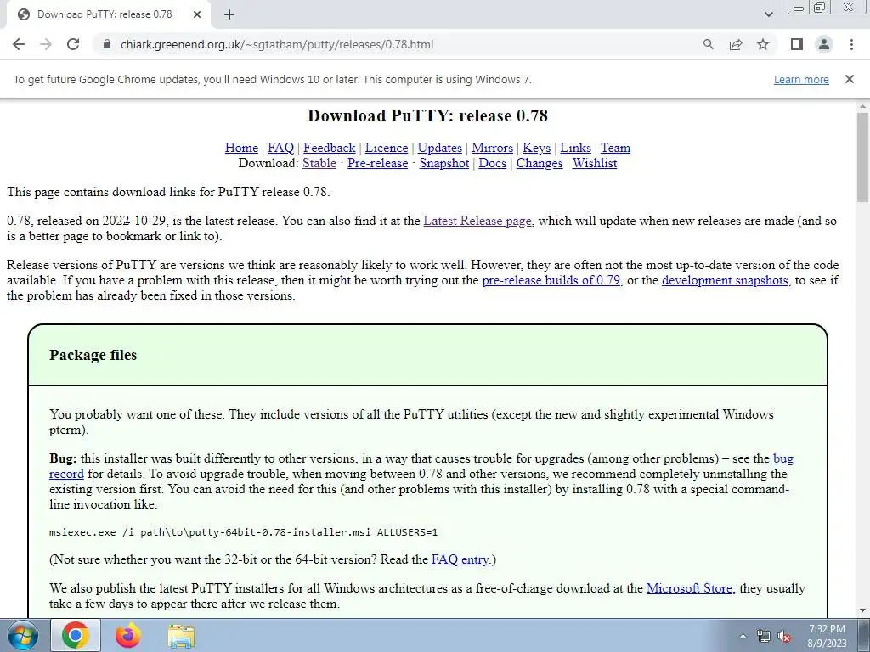Screen dimensions: 870x652
Task: Open the Team link
Action: point(615,148)
